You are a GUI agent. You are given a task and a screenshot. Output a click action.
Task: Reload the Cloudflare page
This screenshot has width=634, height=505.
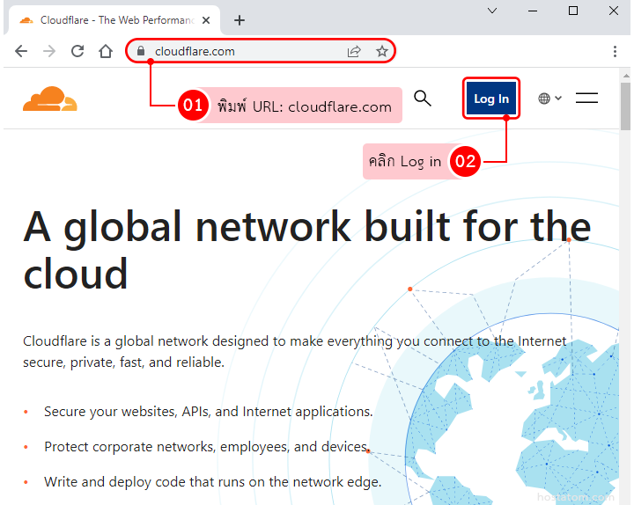(77, 51)
